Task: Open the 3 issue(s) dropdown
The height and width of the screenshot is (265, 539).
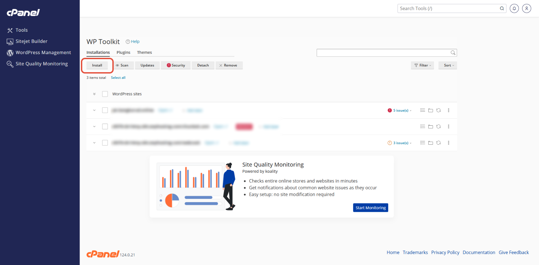Action: pyautogui.click(x=402, y=143)
